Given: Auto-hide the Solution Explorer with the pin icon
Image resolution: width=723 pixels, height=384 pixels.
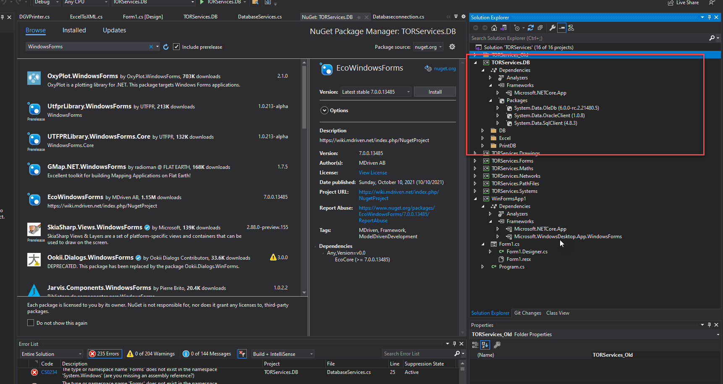Looking at the screenshot, I should (x=709, y=17).
